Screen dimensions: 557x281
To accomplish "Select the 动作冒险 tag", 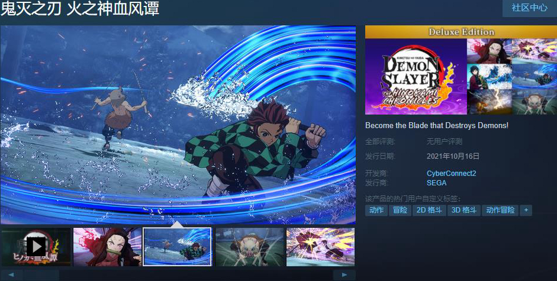I will coord(500,210).
